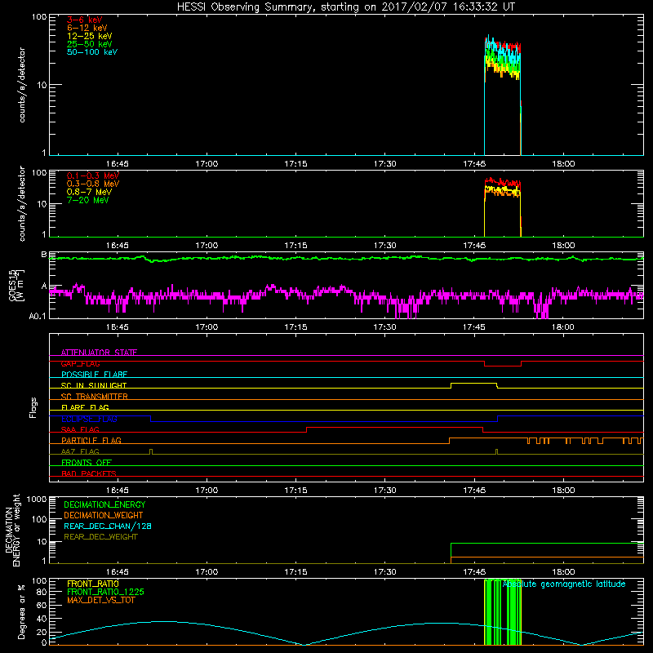Click 17:15 tick under the keV panel
The height and width of the screenshot is (653, 653).
coord(295,164)
